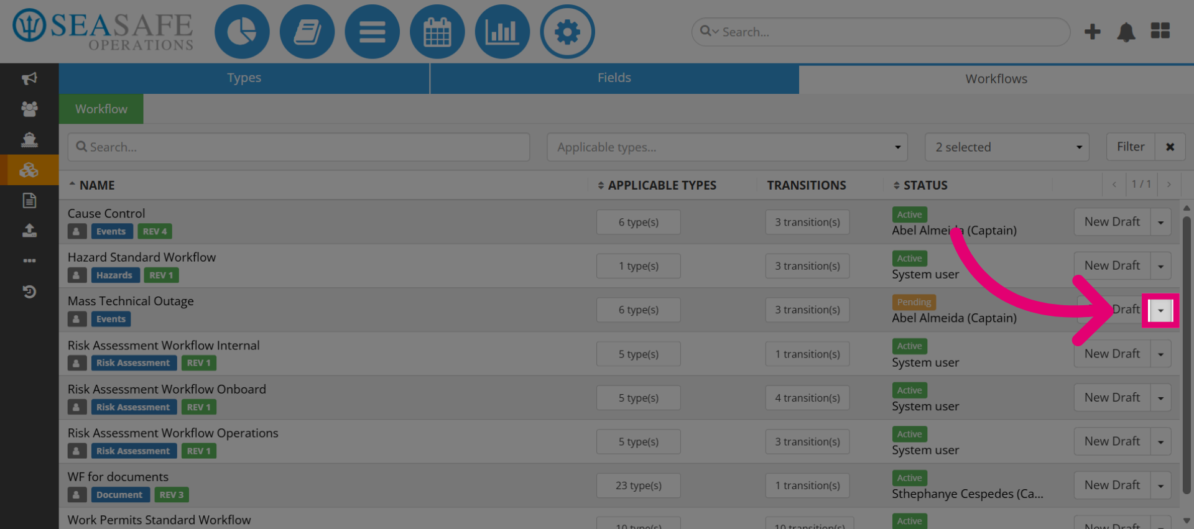The height and width of the screenshot is (529, 1194).
Task: Click user icon under Mass Technical Outage
Action: point(76,320)
